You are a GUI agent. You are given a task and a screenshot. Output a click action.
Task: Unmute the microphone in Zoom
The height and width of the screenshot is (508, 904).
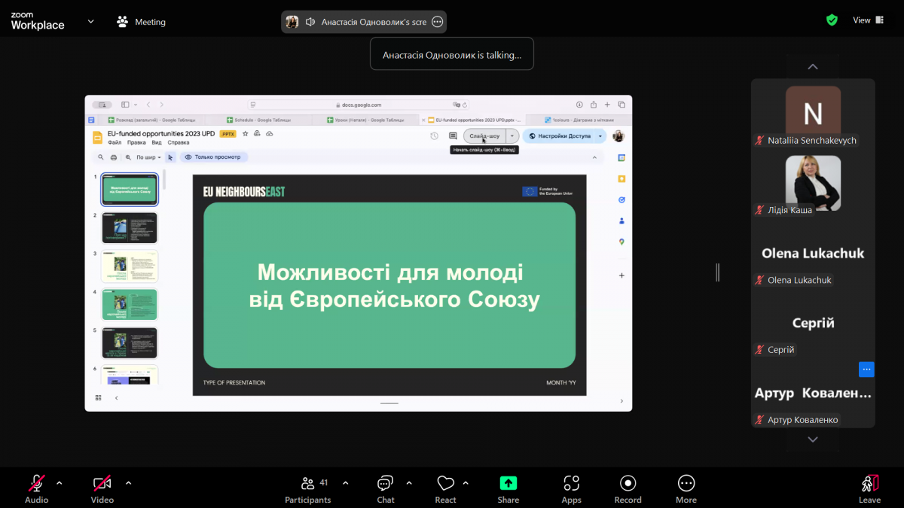(35, 488)
